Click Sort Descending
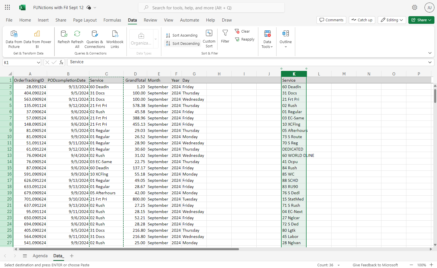The width and height of the screenshot is (437, 268). coord(183,43)
